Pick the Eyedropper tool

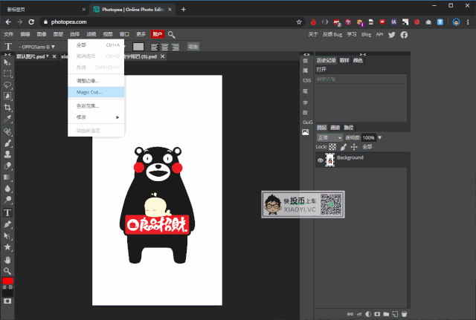(x=7, y=119)
